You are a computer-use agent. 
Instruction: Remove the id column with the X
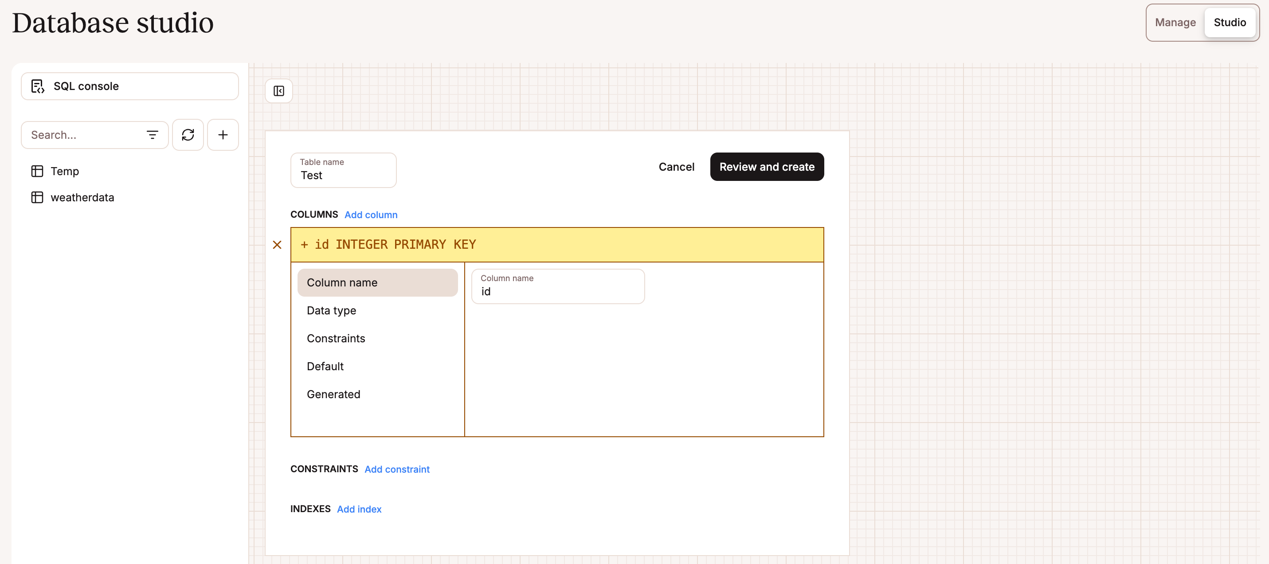(277, 245)
